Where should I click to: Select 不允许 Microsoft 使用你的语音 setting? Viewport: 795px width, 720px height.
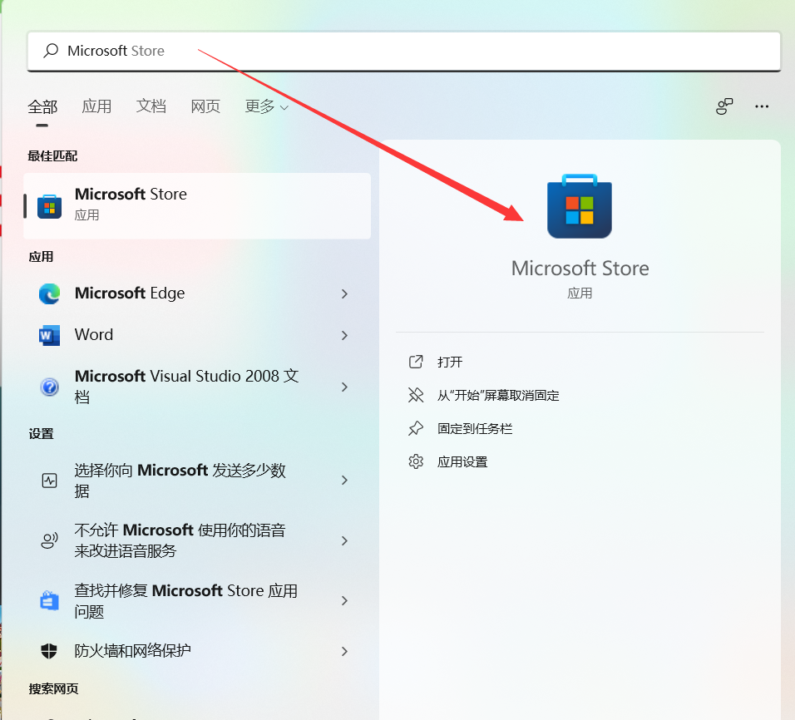click(x=180, y=540)
